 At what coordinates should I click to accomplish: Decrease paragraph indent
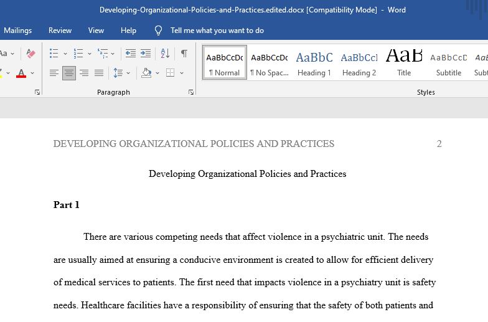click(131, 54)
